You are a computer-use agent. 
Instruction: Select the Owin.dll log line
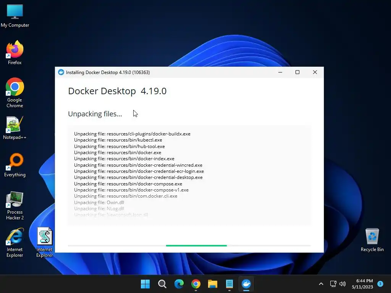99,202
